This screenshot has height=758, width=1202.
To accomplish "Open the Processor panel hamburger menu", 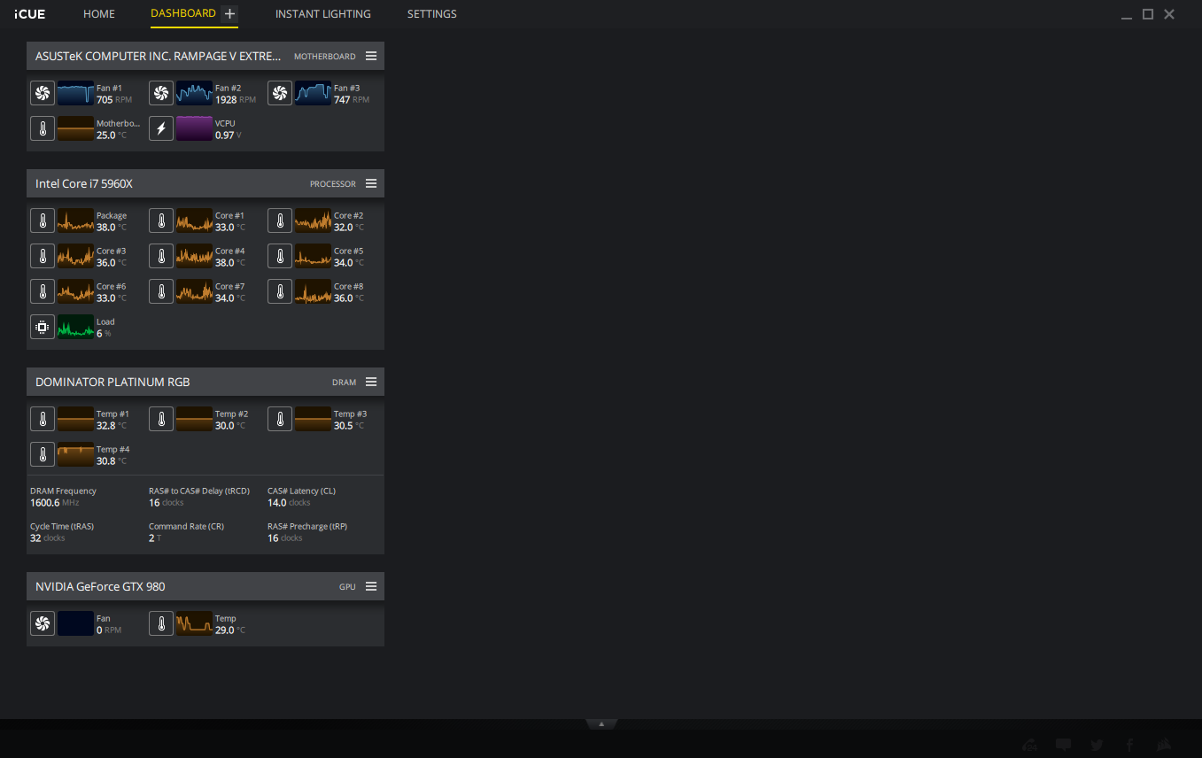I will tap(371, 183).
